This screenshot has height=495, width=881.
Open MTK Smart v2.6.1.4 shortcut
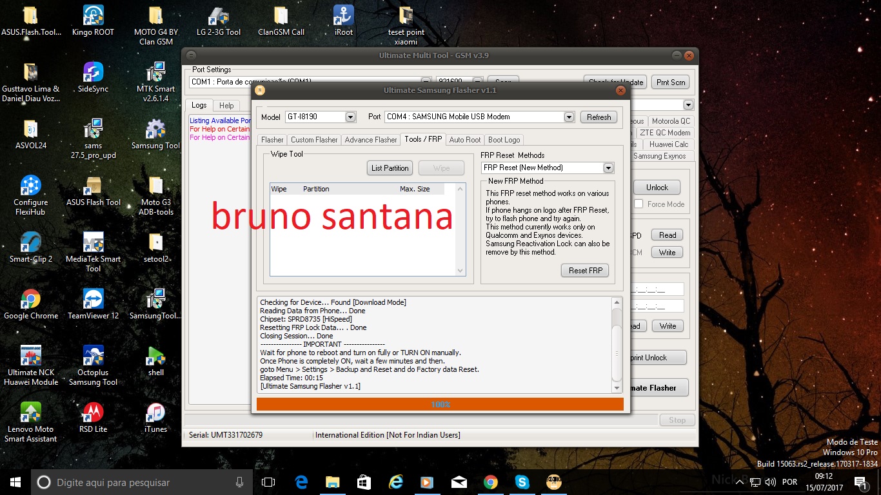tap(155, 82)
